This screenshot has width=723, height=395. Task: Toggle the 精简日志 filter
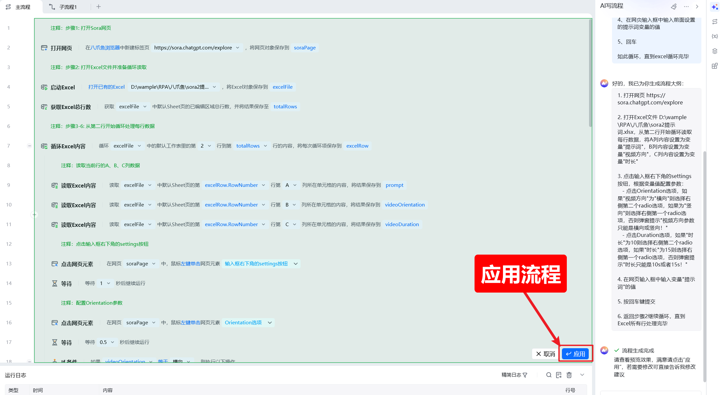point(514,375)
